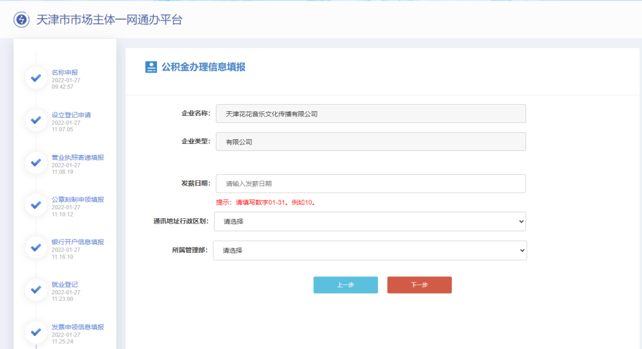Click the 就业登记 checkmark icon
This screenshot has height=349, width=642.
pos(36,290)
